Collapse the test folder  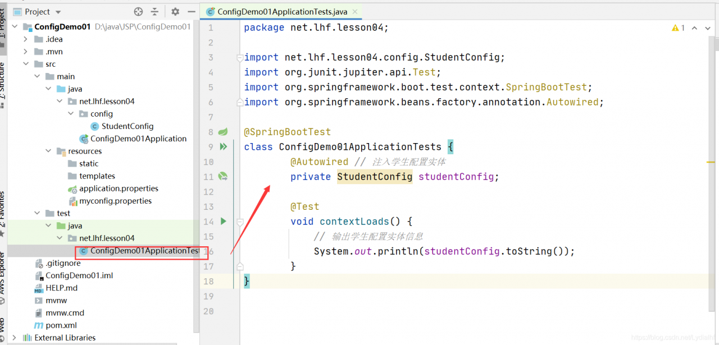click(x=37, y=213)
